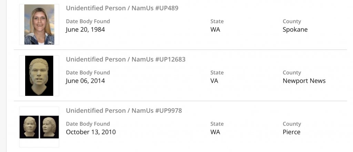Click the Date Body Found label for UP489
This screenshot has width=353, height=152.
[x=88, y=21]
